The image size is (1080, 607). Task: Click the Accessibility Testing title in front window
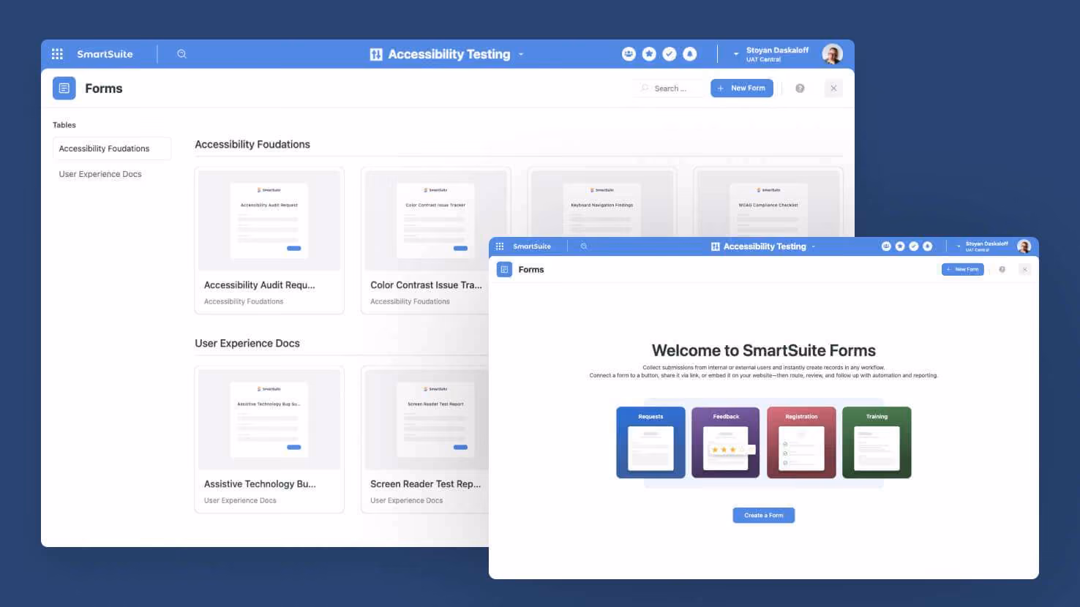pos(765,246)
